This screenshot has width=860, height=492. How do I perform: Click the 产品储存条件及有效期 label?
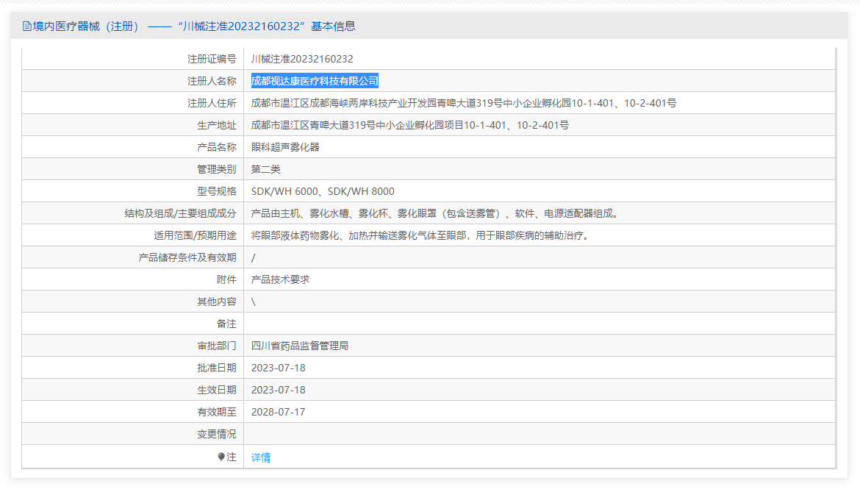(187, 257)
